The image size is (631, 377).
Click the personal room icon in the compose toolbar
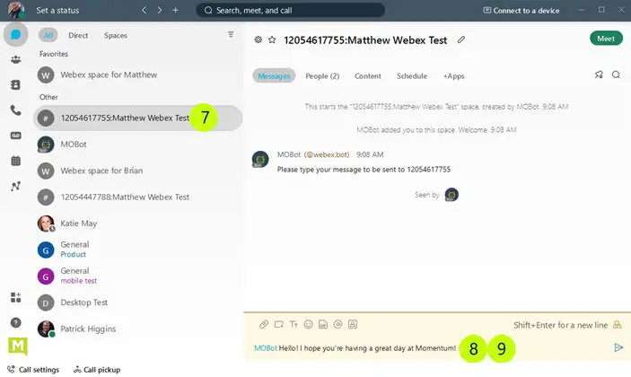tap(353, 324)
